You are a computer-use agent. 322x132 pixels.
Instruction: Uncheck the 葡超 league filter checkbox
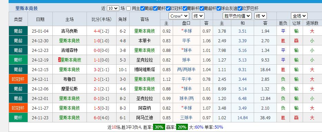[142, 9]
